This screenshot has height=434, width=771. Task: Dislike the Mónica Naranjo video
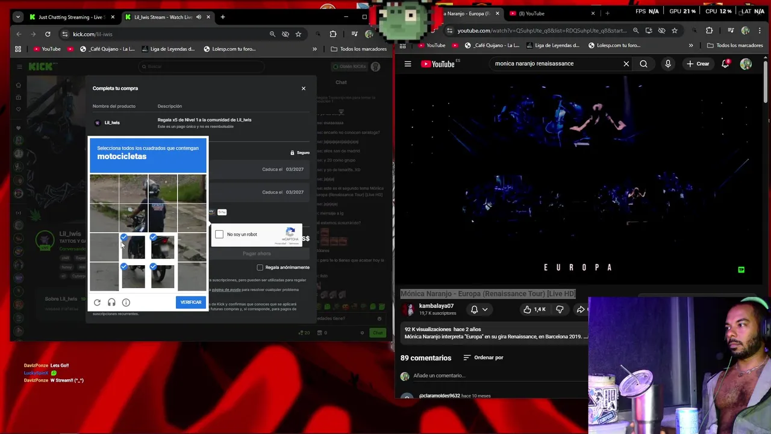[560, 309]
